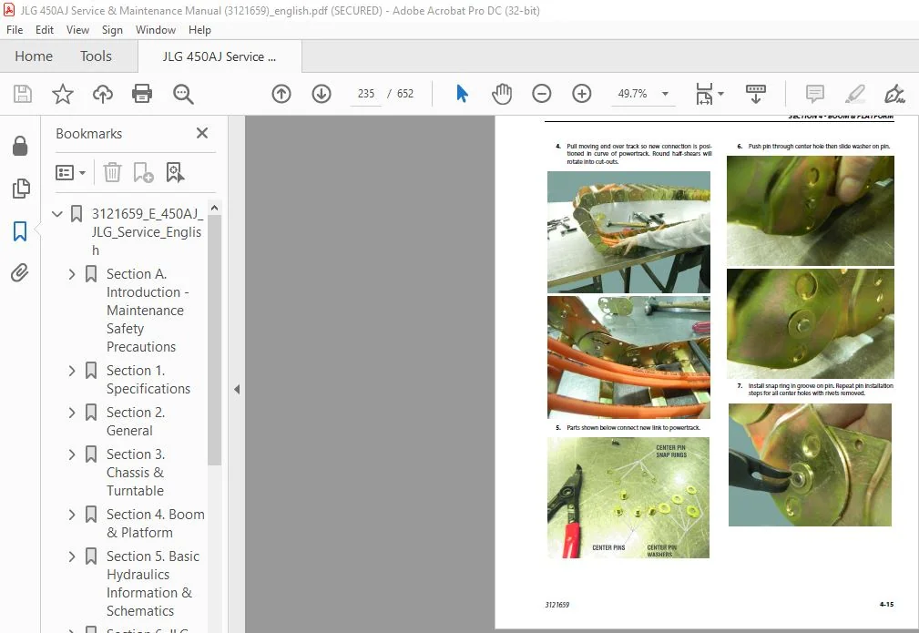
Task: Zoom out with minus button
Action: pos(542,94)
